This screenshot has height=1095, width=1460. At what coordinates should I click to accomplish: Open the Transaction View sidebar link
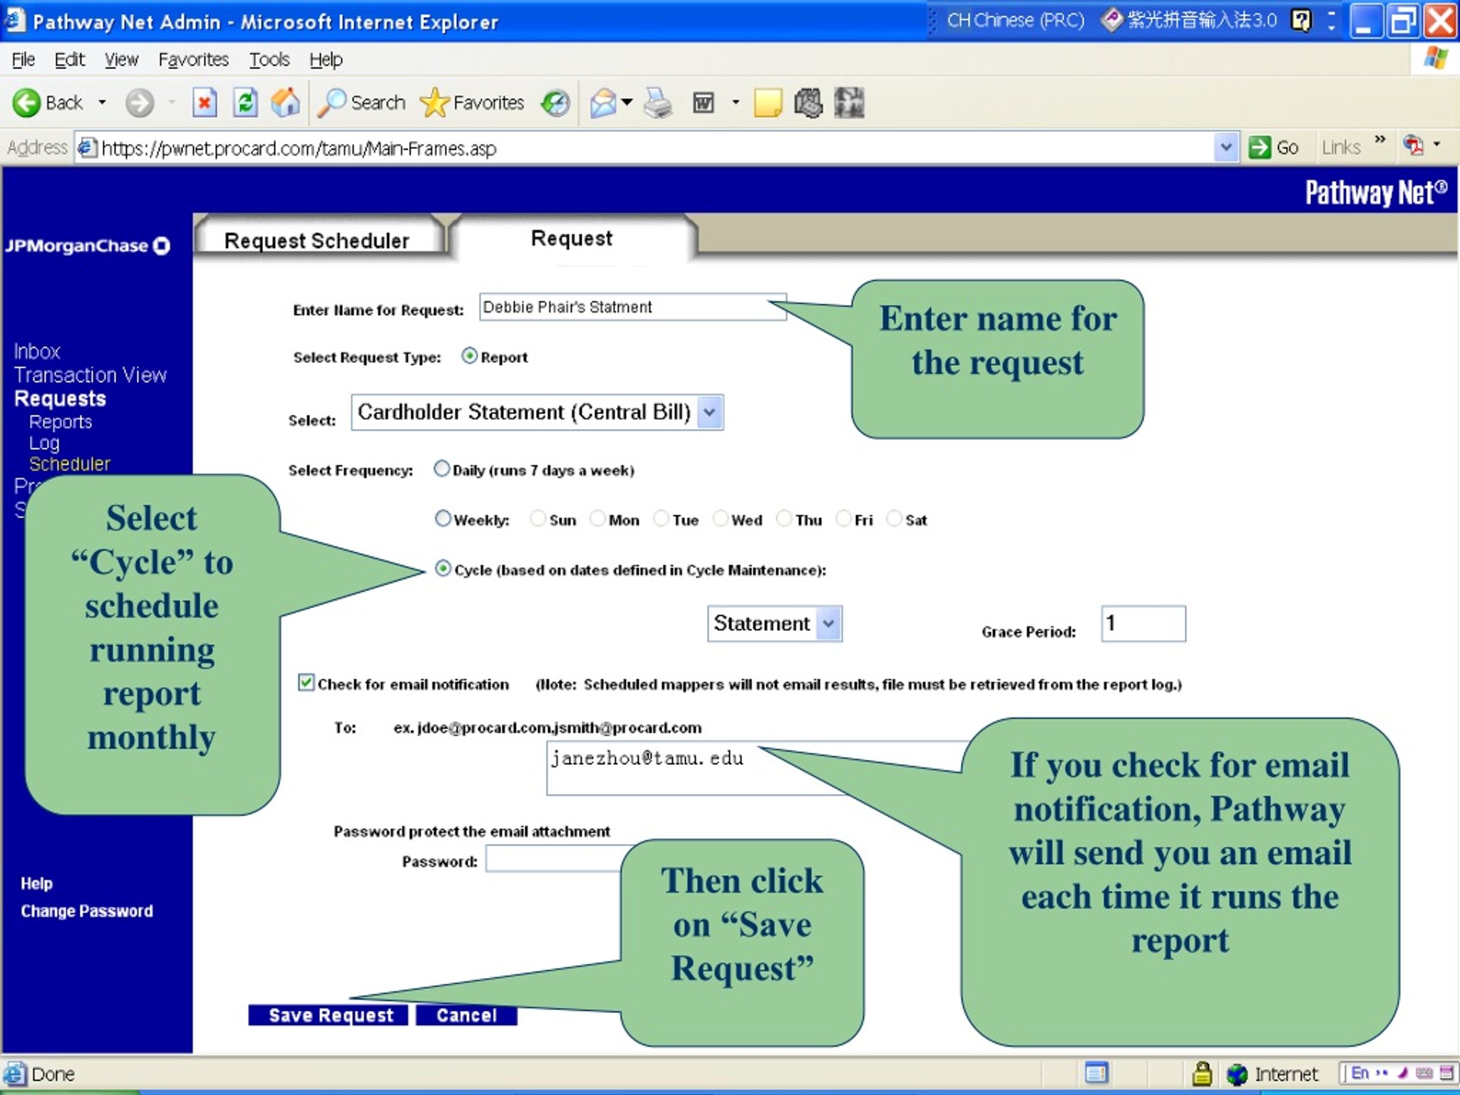pyautogui.click(x=91, y=375)
